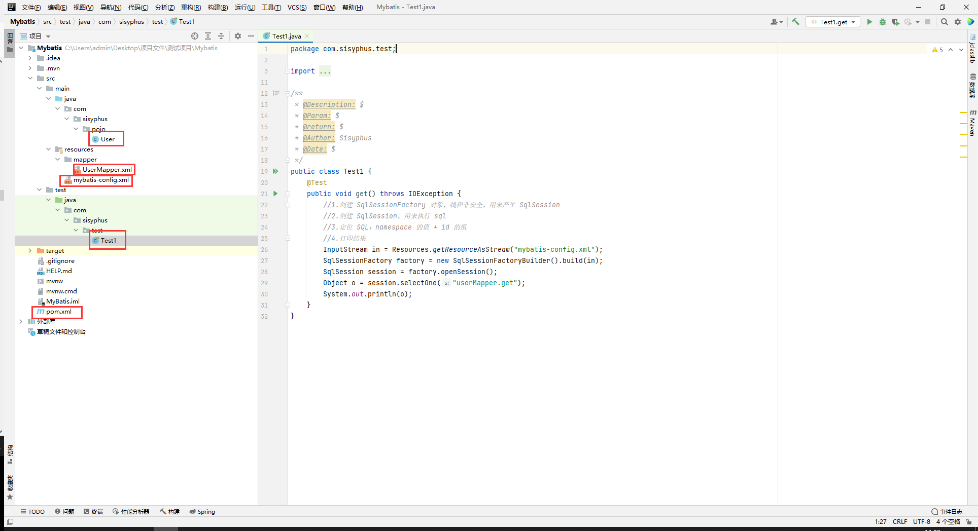Click the UTF-8 encoding indicator
This screenshot has width=978, height=531.
[922, 521]
